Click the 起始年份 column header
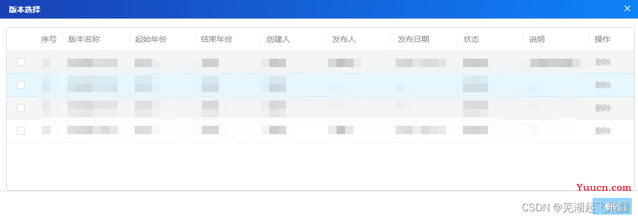The image size is (638, 218). click(150, 39)
